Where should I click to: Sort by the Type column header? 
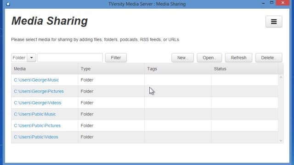point(111,69)
